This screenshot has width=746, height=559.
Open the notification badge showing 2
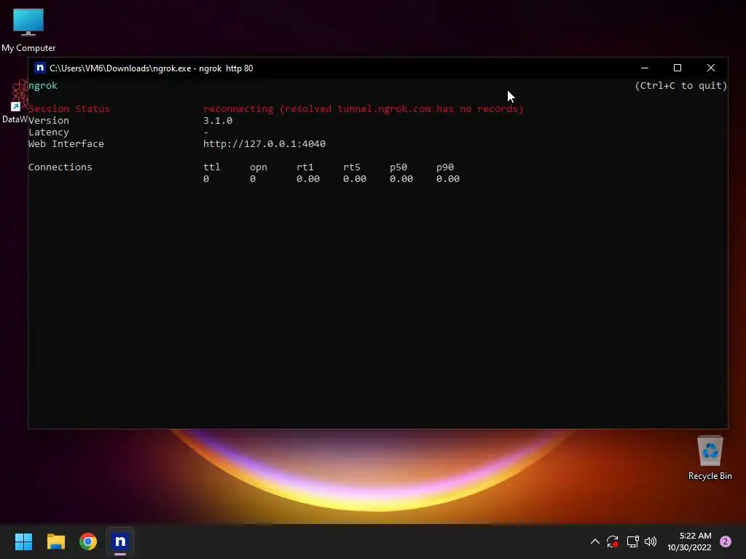725,542
